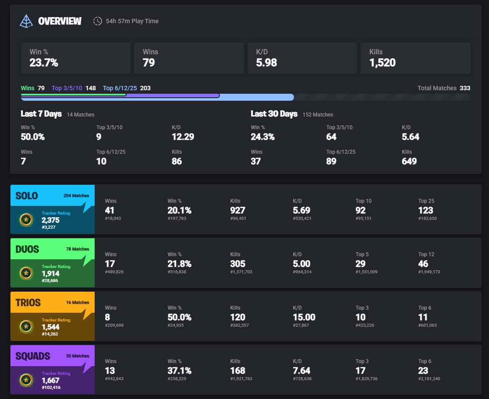Click the Kills 1,520 overview card
The width and height of the screenshot is (489, 399).
(415, 58)
